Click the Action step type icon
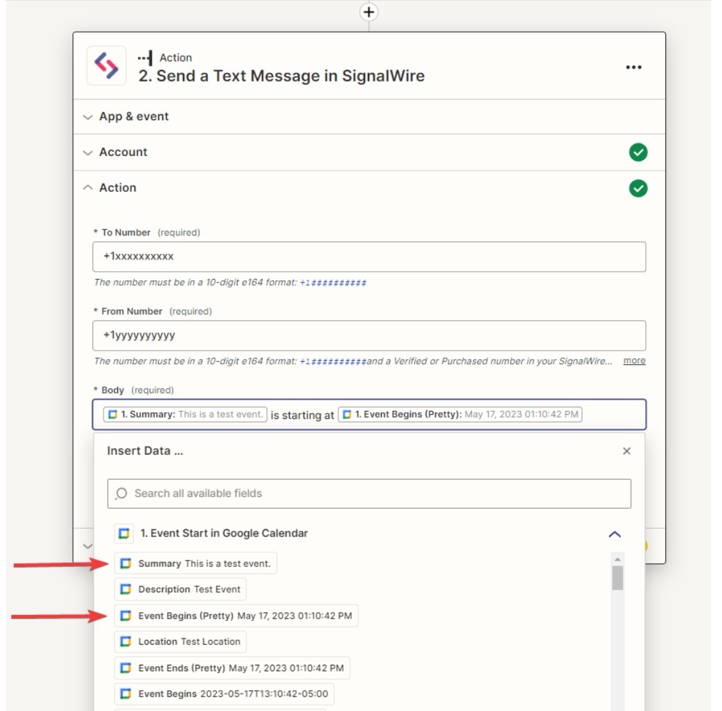The width and height of the screenshot is (722, 711). pos(145,58)
